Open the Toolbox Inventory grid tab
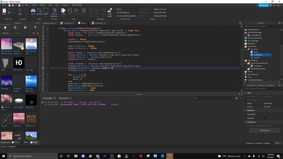This screenshot has width=283, height=159. pyautogui.click(x=15, y=27)
